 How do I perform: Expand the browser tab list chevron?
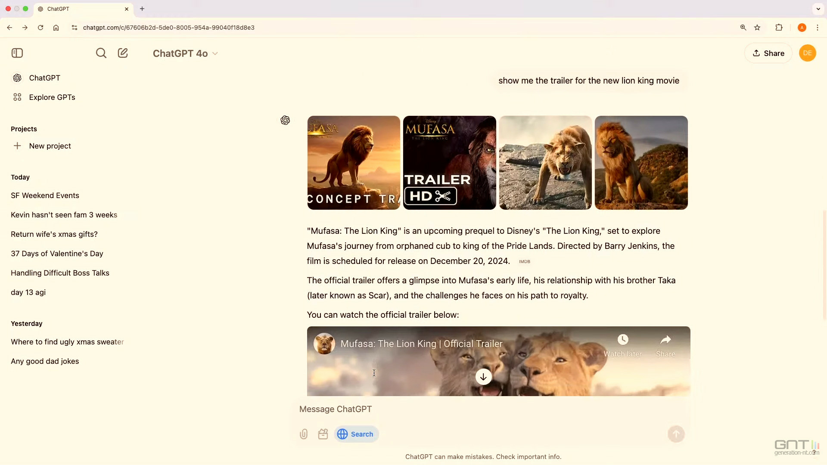(x=818, y=9)
